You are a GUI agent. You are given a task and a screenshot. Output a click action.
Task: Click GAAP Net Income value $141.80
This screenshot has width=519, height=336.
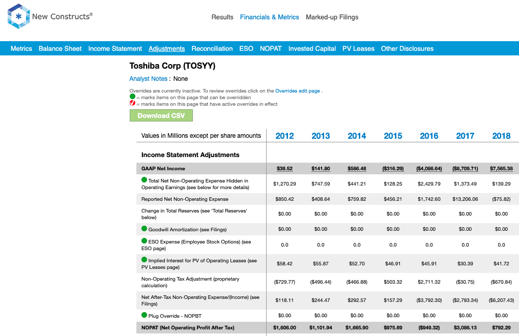321,169
